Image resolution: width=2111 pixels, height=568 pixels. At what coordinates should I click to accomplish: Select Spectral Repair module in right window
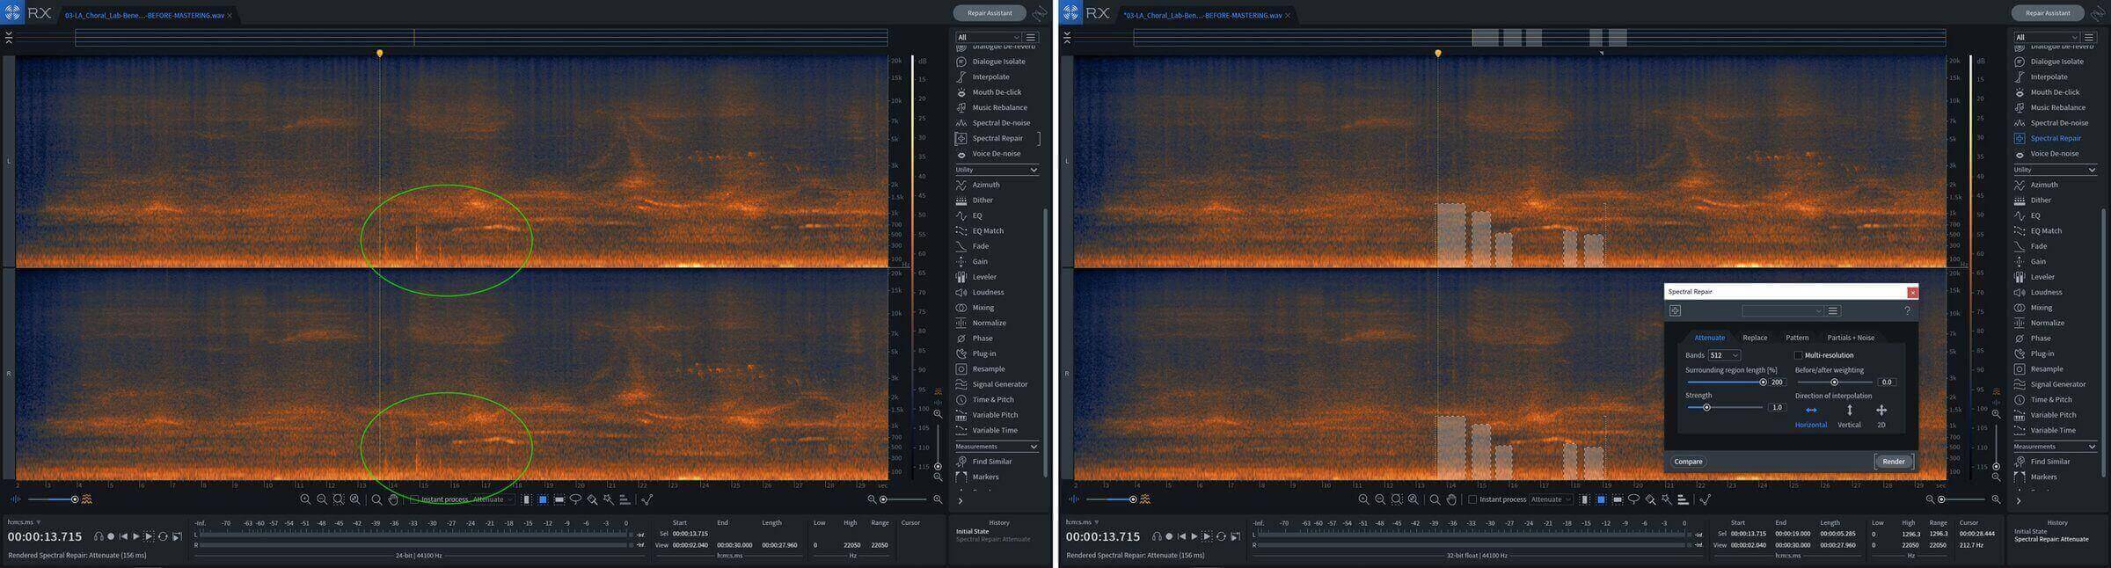tap(2055, 138)
